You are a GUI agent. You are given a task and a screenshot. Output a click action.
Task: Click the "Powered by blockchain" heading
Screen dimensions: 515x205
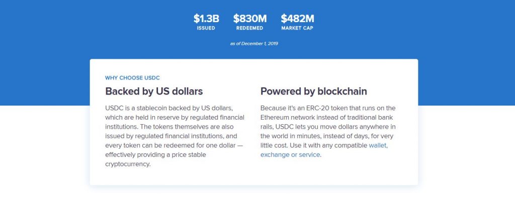314,91
